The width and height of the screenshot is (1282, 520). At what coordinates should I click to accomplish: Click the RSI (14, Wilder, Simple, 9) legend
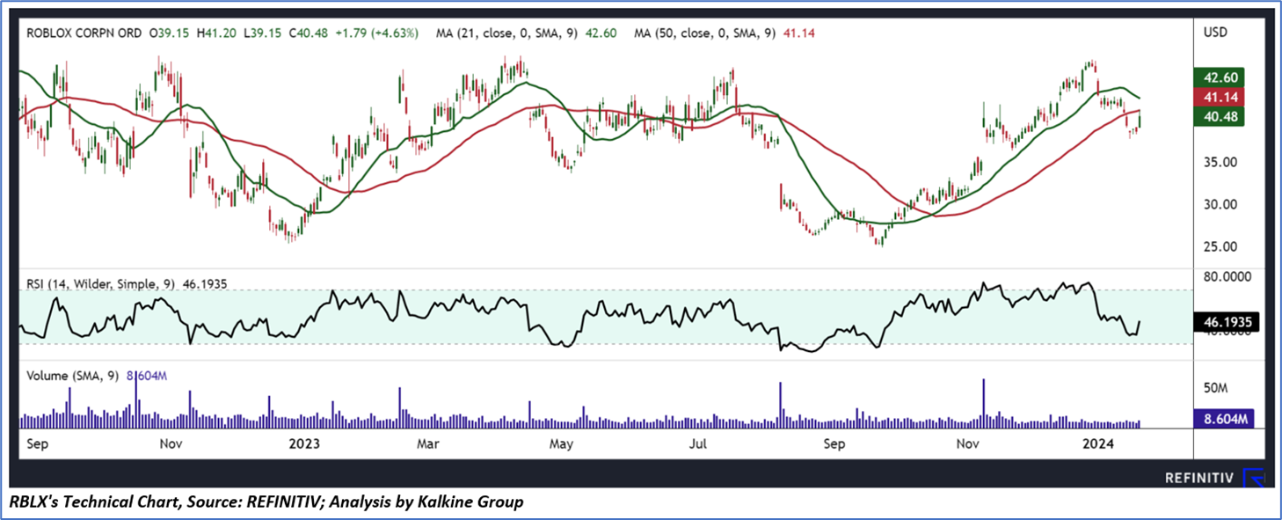tap(101, 283)
